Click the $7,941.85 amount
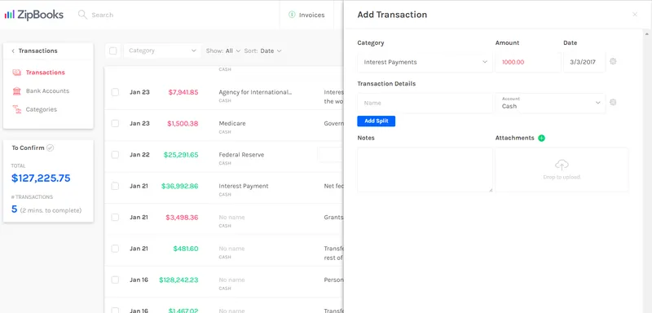The width and height of the screenshot is (652, 313). (183, 92)
